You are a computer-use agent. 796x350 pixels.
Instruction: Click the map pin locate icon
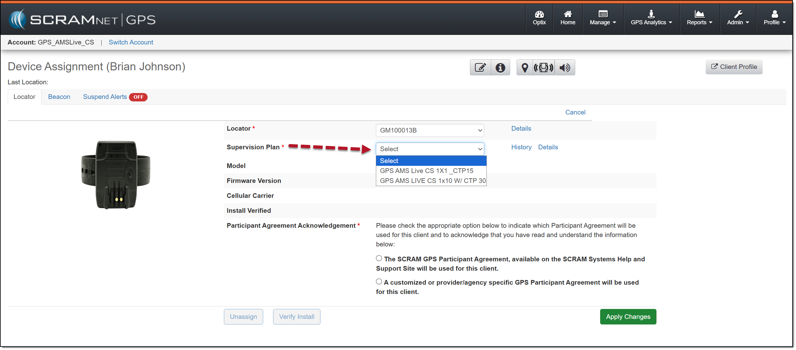coord(525,68)
